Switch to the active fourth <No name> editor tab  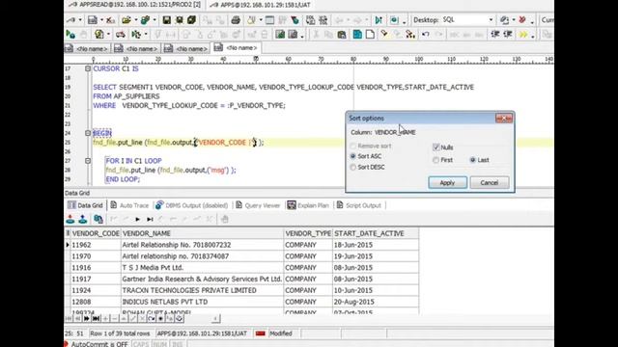click(237, 47)
